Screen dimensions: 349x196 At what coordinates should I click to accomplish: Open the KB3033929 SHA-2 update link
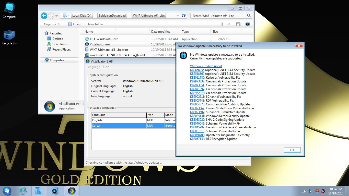(x=197, y=120)
